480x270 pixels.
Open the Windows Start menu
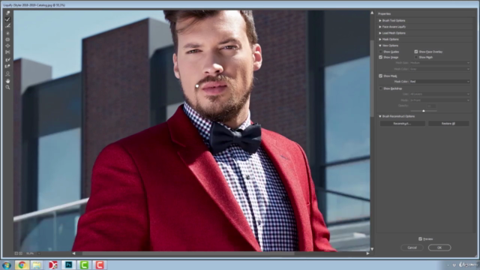tap(7, 265)
